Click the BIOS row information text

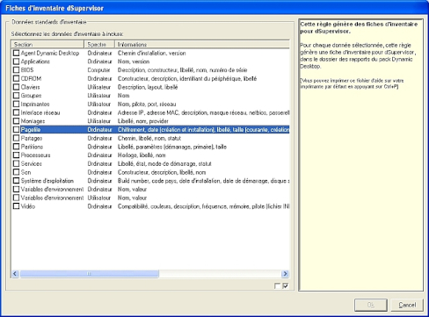click(x=183, y=70)
